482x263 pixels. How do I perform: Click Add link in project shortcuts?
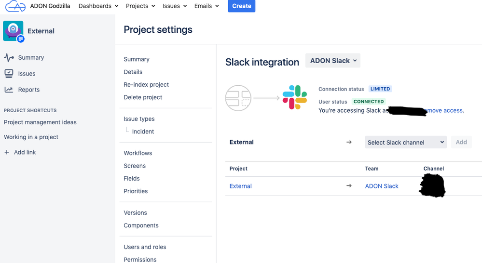pos(25,152)
